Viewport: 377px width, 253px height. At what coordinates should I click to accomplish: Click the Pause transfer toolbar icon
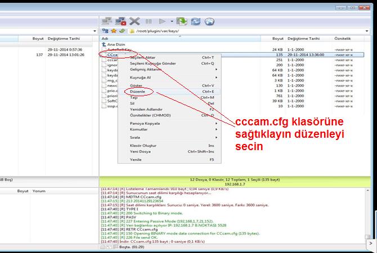(x=149, y=21)
